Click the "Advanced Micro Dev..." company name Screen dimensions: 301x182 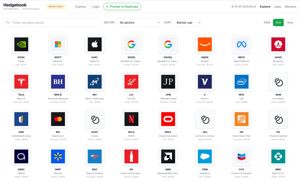click(x=168, y=173)
